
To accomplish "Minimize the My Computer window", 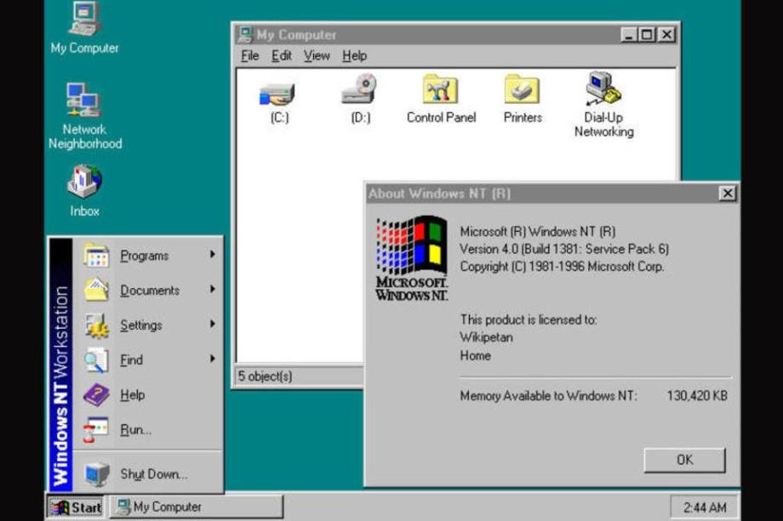I will click(x=629, y=34).
